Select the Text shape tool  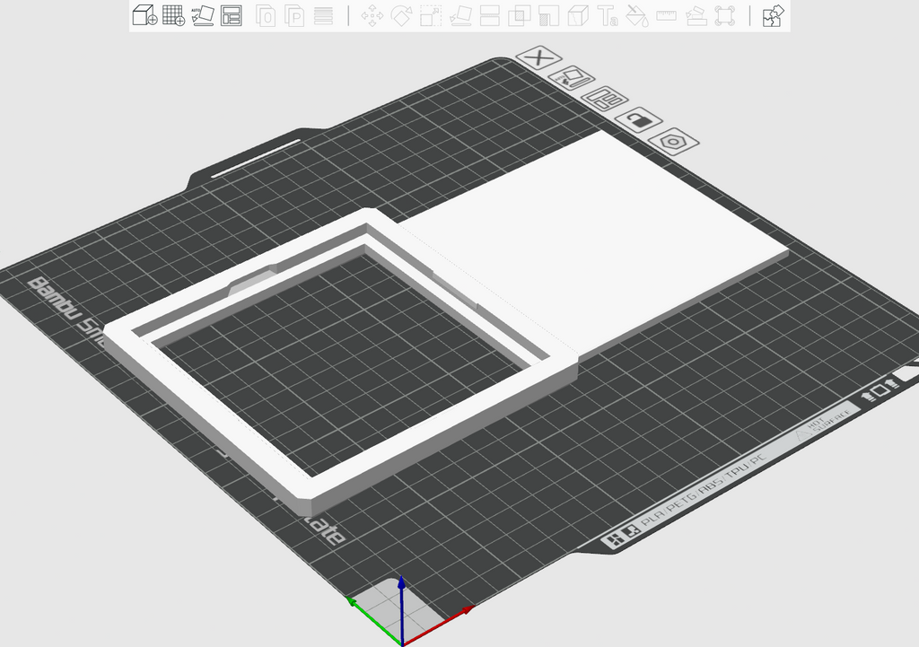[x=608, y=16]
